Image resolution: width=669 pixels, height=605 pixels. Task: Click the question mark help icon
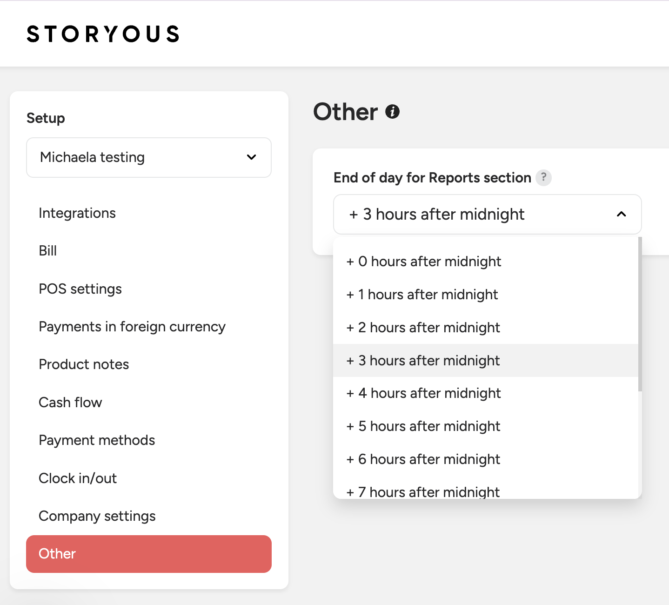click(543, 177)
